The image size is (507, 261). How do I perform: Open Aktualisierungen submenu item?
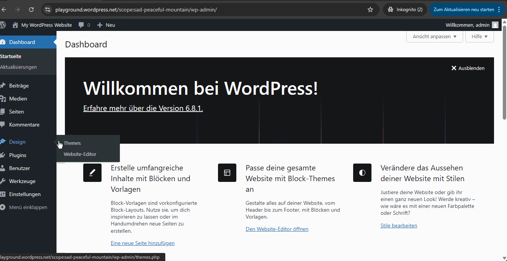(x=18, y=67)
